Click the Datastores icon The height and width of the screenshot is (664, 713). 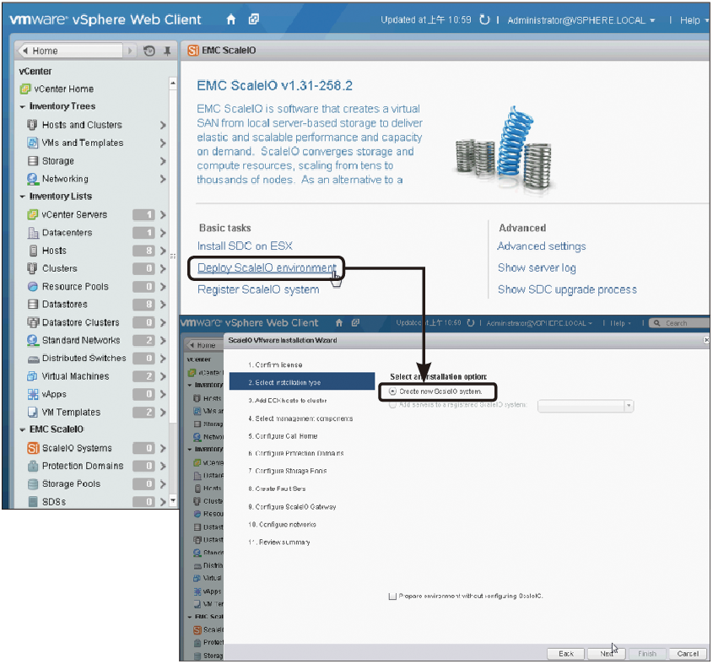click(32, 305)
